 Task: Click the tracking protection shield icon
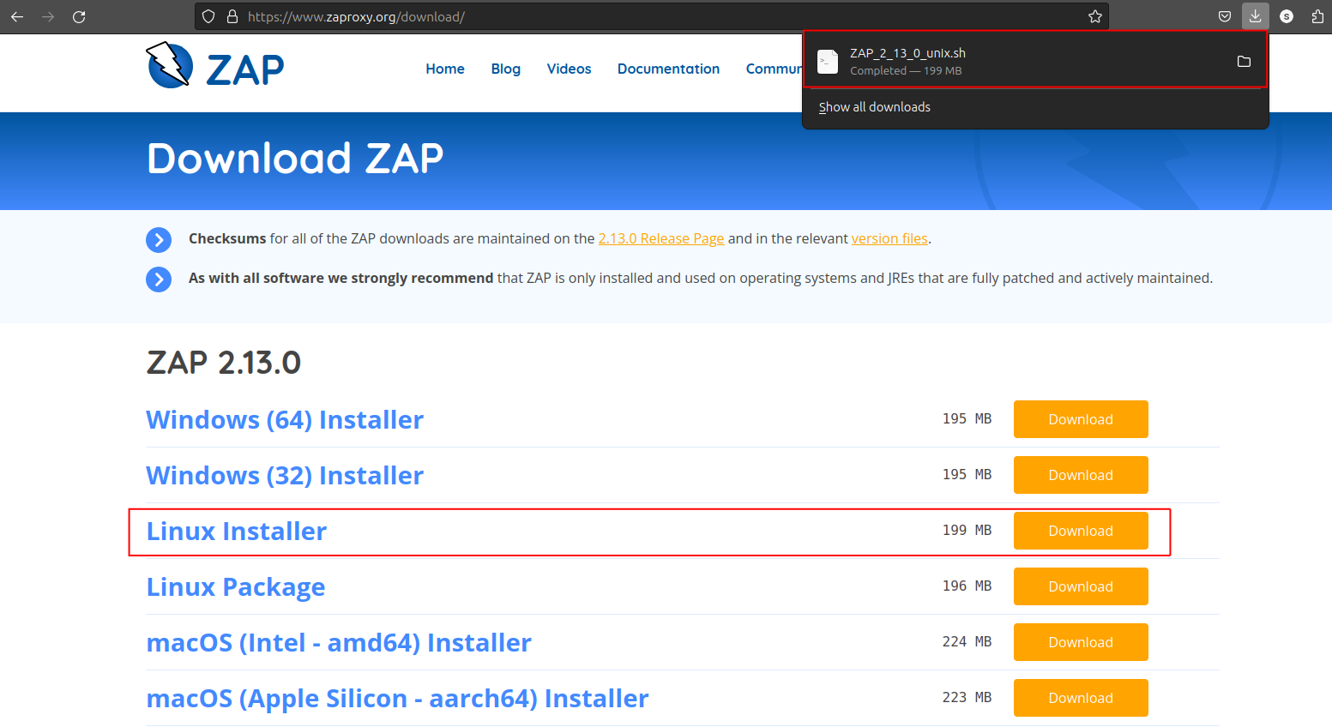[x=208, y=16]
